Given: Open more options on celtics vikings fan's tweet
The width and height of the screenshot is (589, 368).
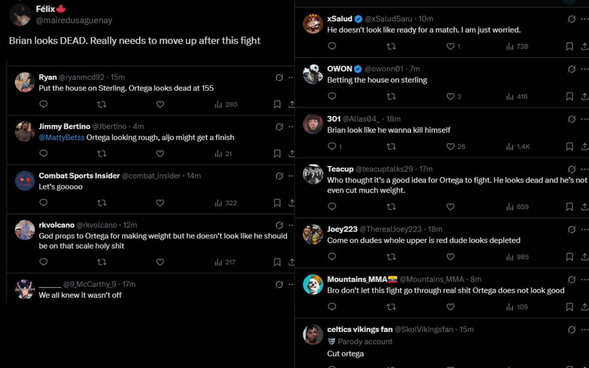Looking at the screenshot, I should point(585,329).
